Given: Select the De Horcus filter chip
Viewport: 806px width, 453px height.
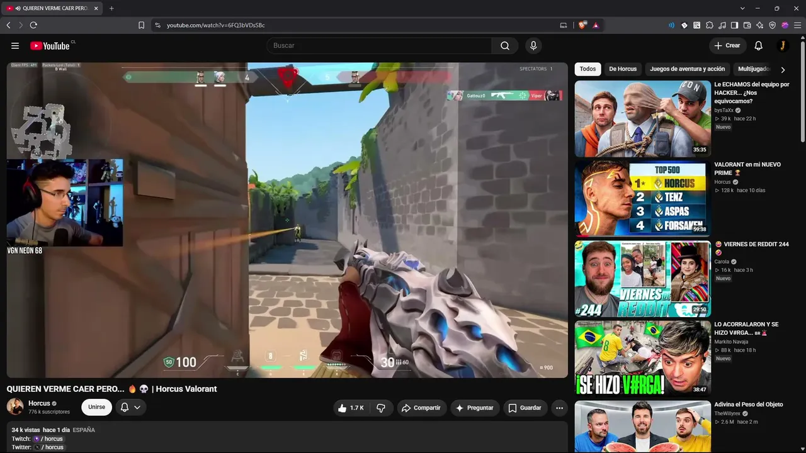Looking at the screenshot, I should [623, 69].
